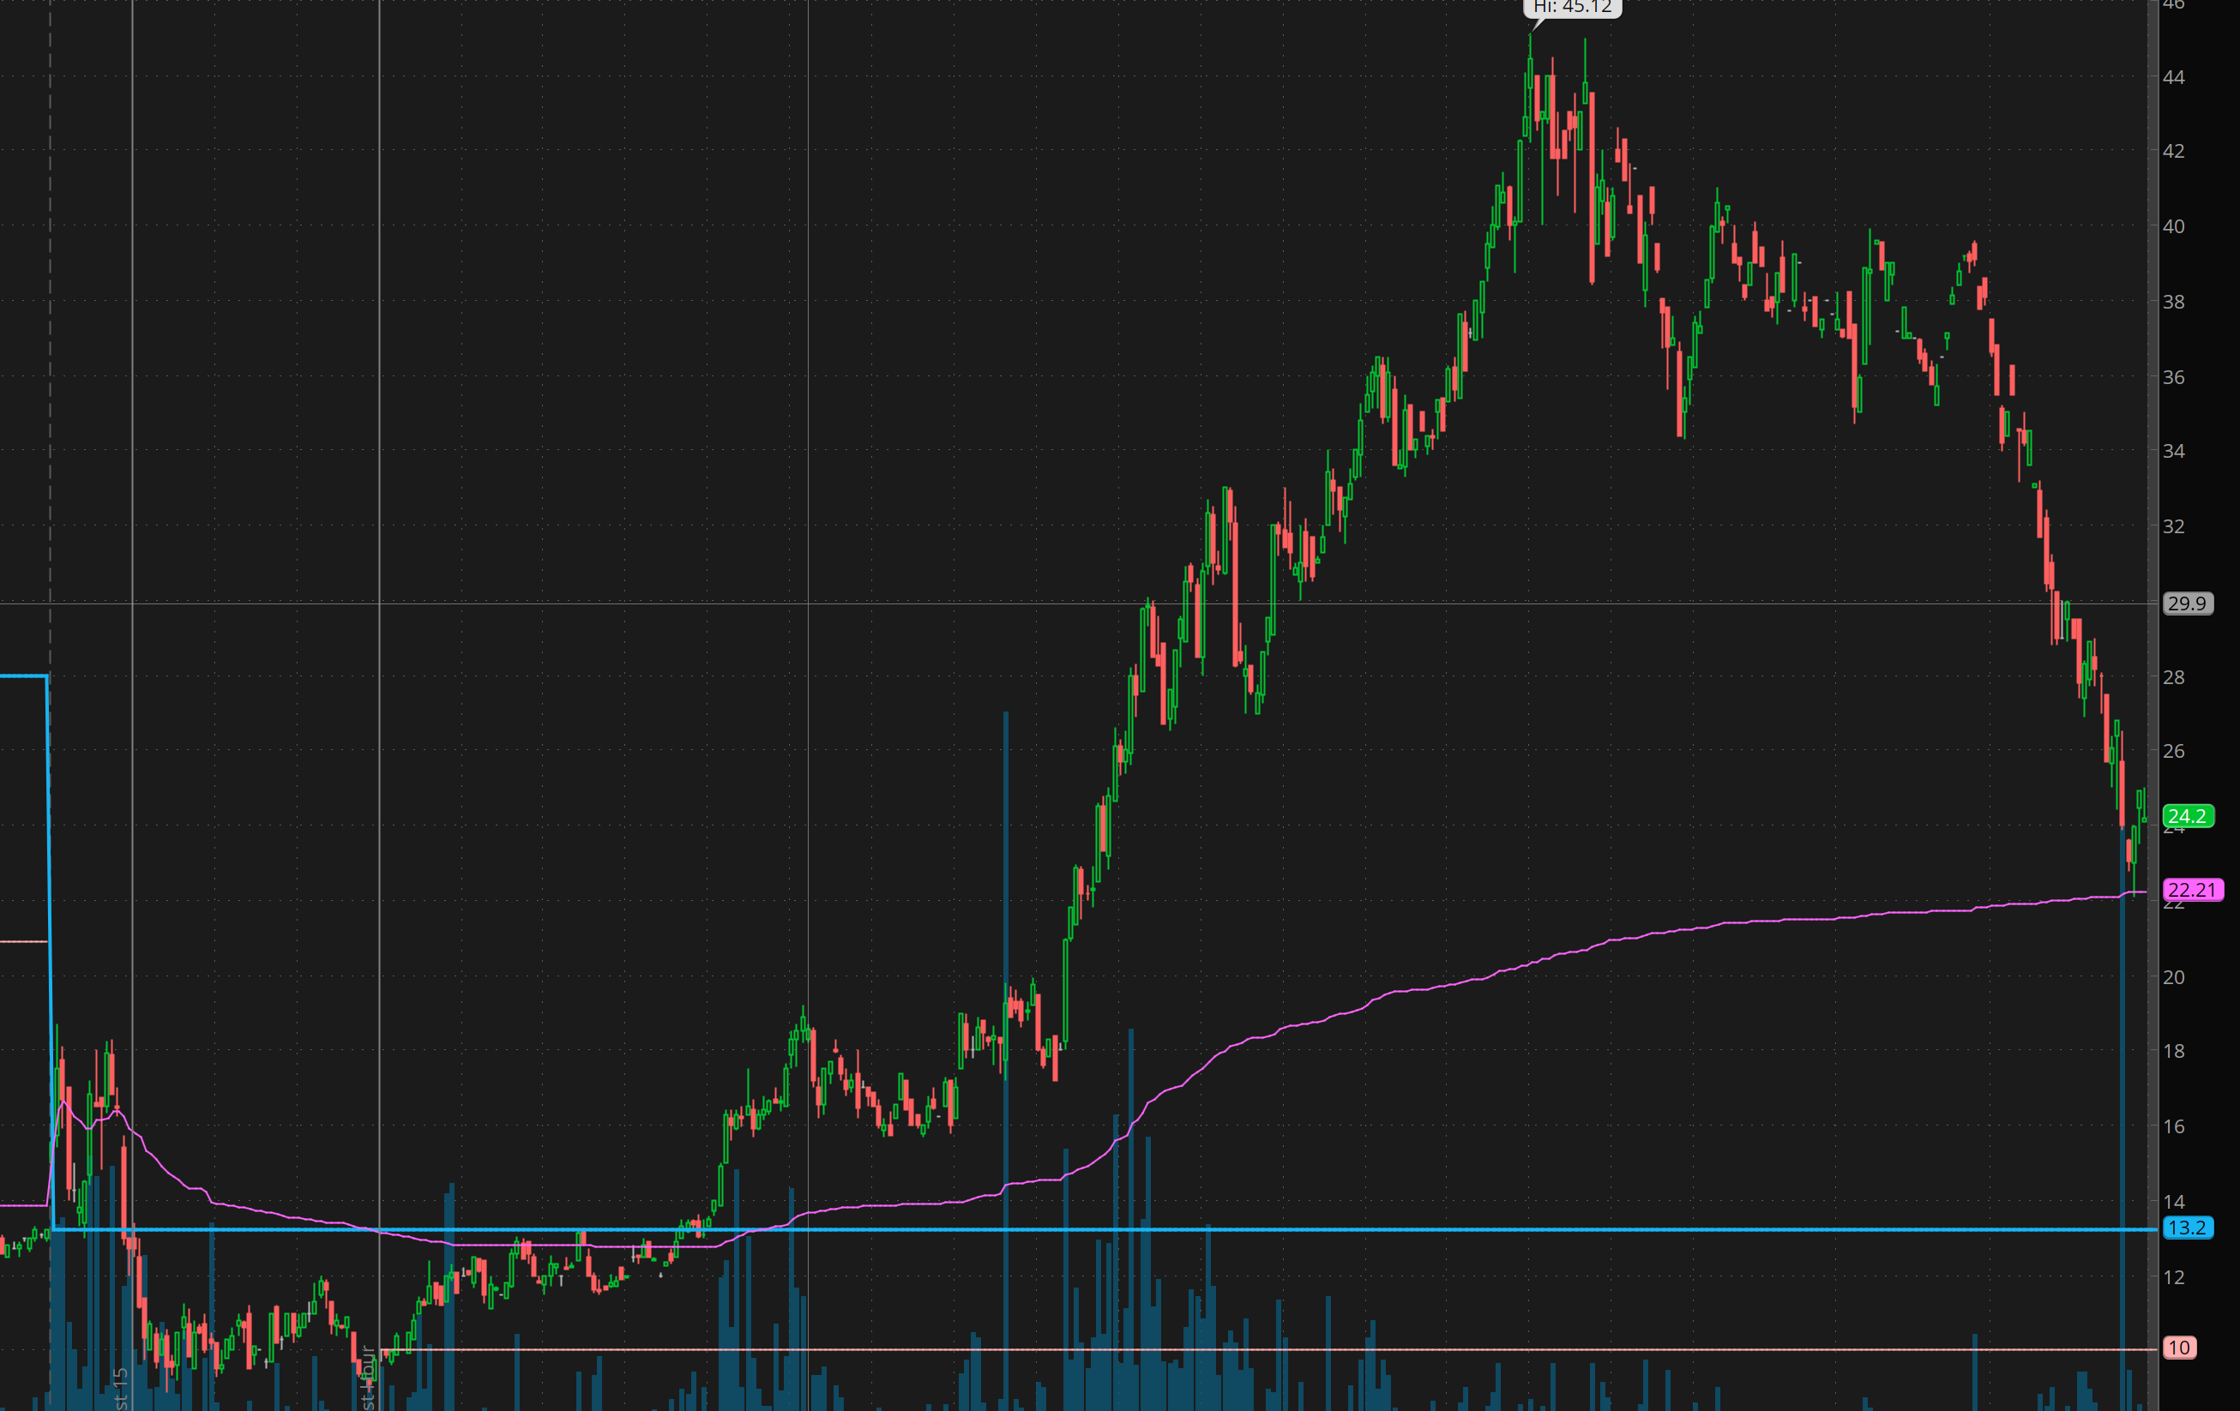Click the 32 price axis label
The image size is (2240, 1411).
coord(2173,526)
